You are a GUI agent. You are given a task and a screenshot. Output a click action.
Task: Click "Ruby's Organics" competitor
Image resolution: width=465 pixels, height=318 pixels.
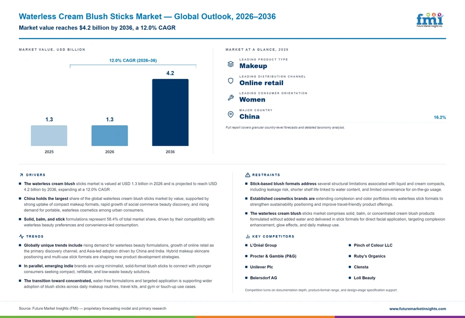click(369, 256)
